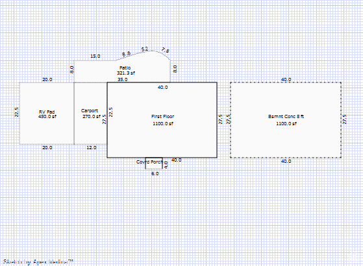
Task: Click the First Floor 1100.0 sf value
Action: (163, 124)
